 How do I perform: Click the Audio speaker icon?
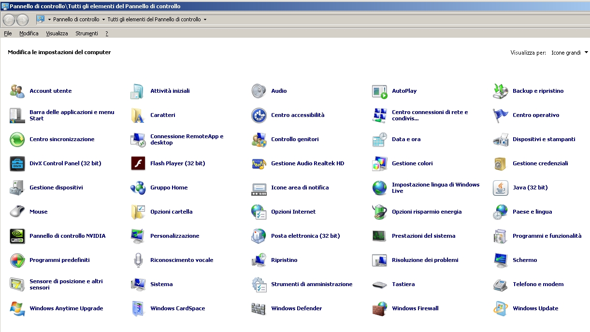point(259,91)
